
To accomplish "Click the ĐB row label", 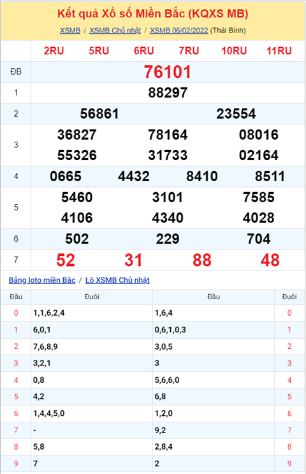I will pyautogui.click(x=16, y=72).
